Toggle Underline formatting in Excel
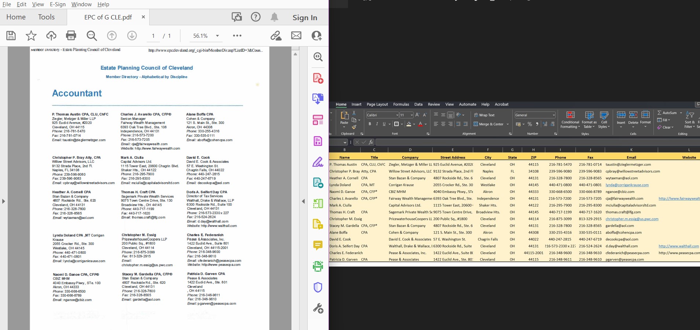This screenshot has width=700, height=330. pos(384,124)
